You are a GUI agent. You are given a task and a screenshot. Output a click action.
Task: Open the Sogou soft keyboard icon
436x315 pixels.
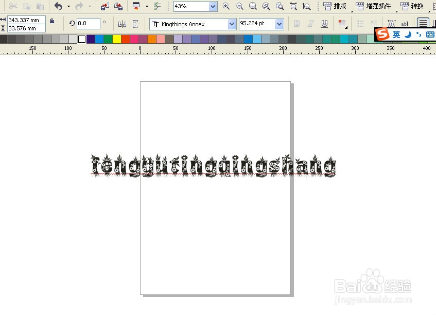point(430,34)
